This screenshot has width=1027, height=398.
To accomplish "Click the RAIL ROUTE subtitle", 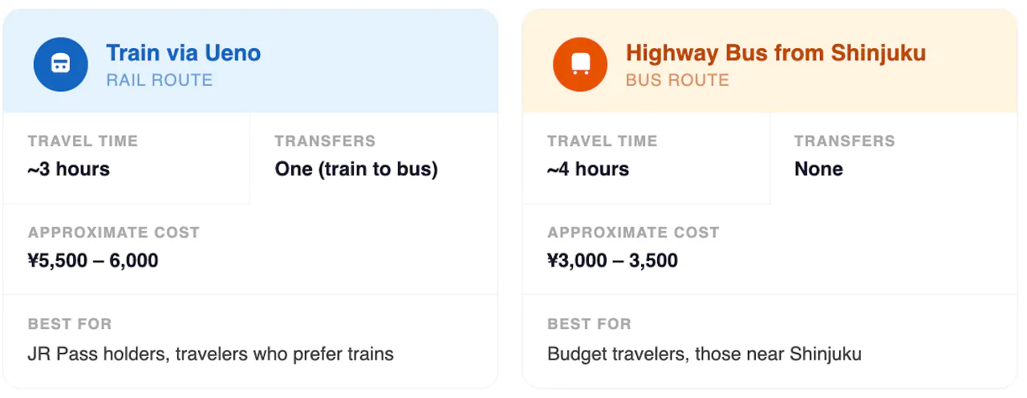I will (x=159, y=80).
